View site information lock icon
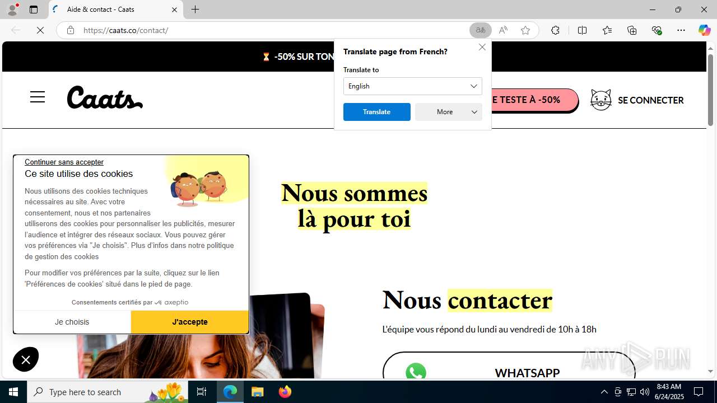The height and width of the screenshot is (403, 717). click(x=70, y=30)
